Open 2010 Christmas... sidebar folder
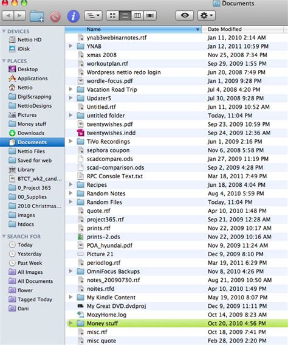The image size is (288, 345). coord(39,206)
